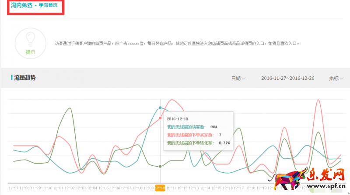
Task: Click the green data point on chart
Action: pyautogui.click(x=161, y=166)
